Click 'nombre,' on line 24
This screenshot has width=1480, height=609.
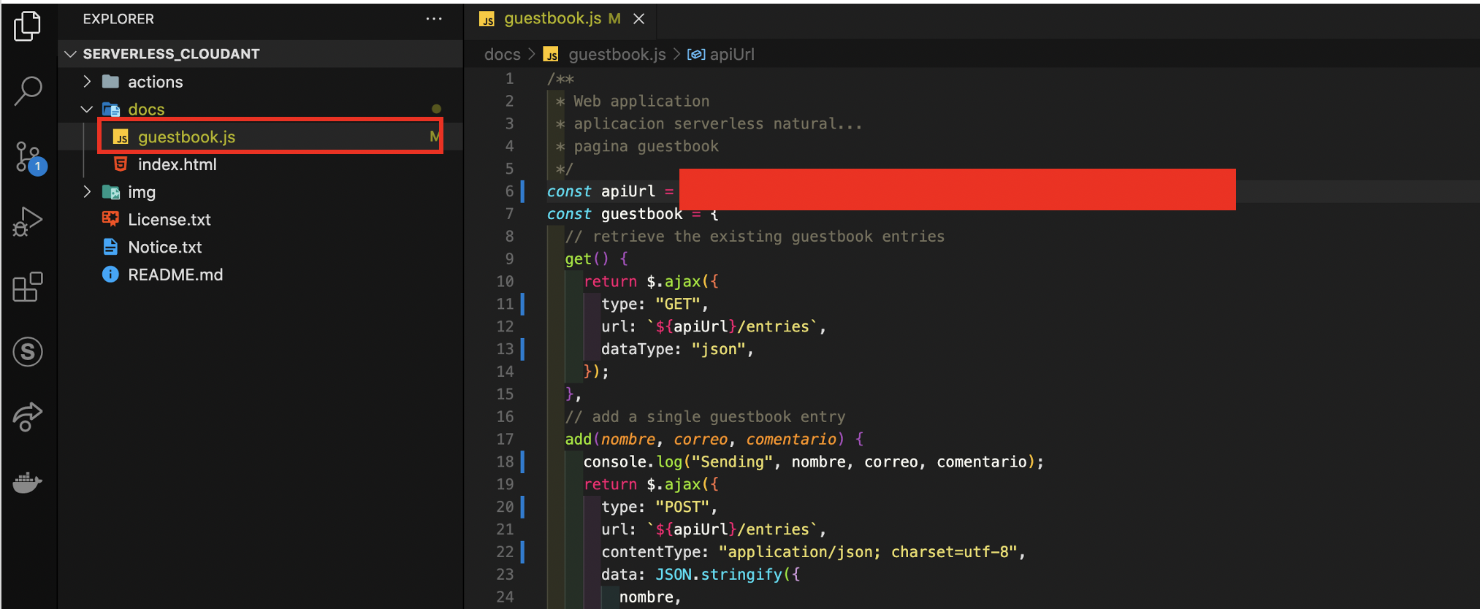(650, 597)
